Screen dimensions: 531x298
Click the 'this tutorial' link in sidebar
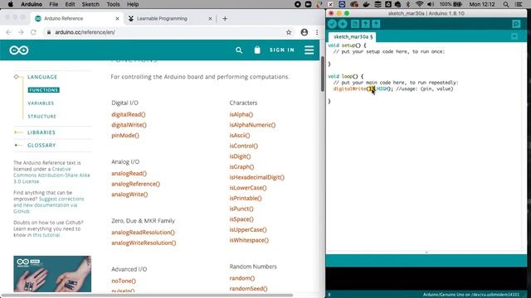pyautogui.click(x=46, y=235)
